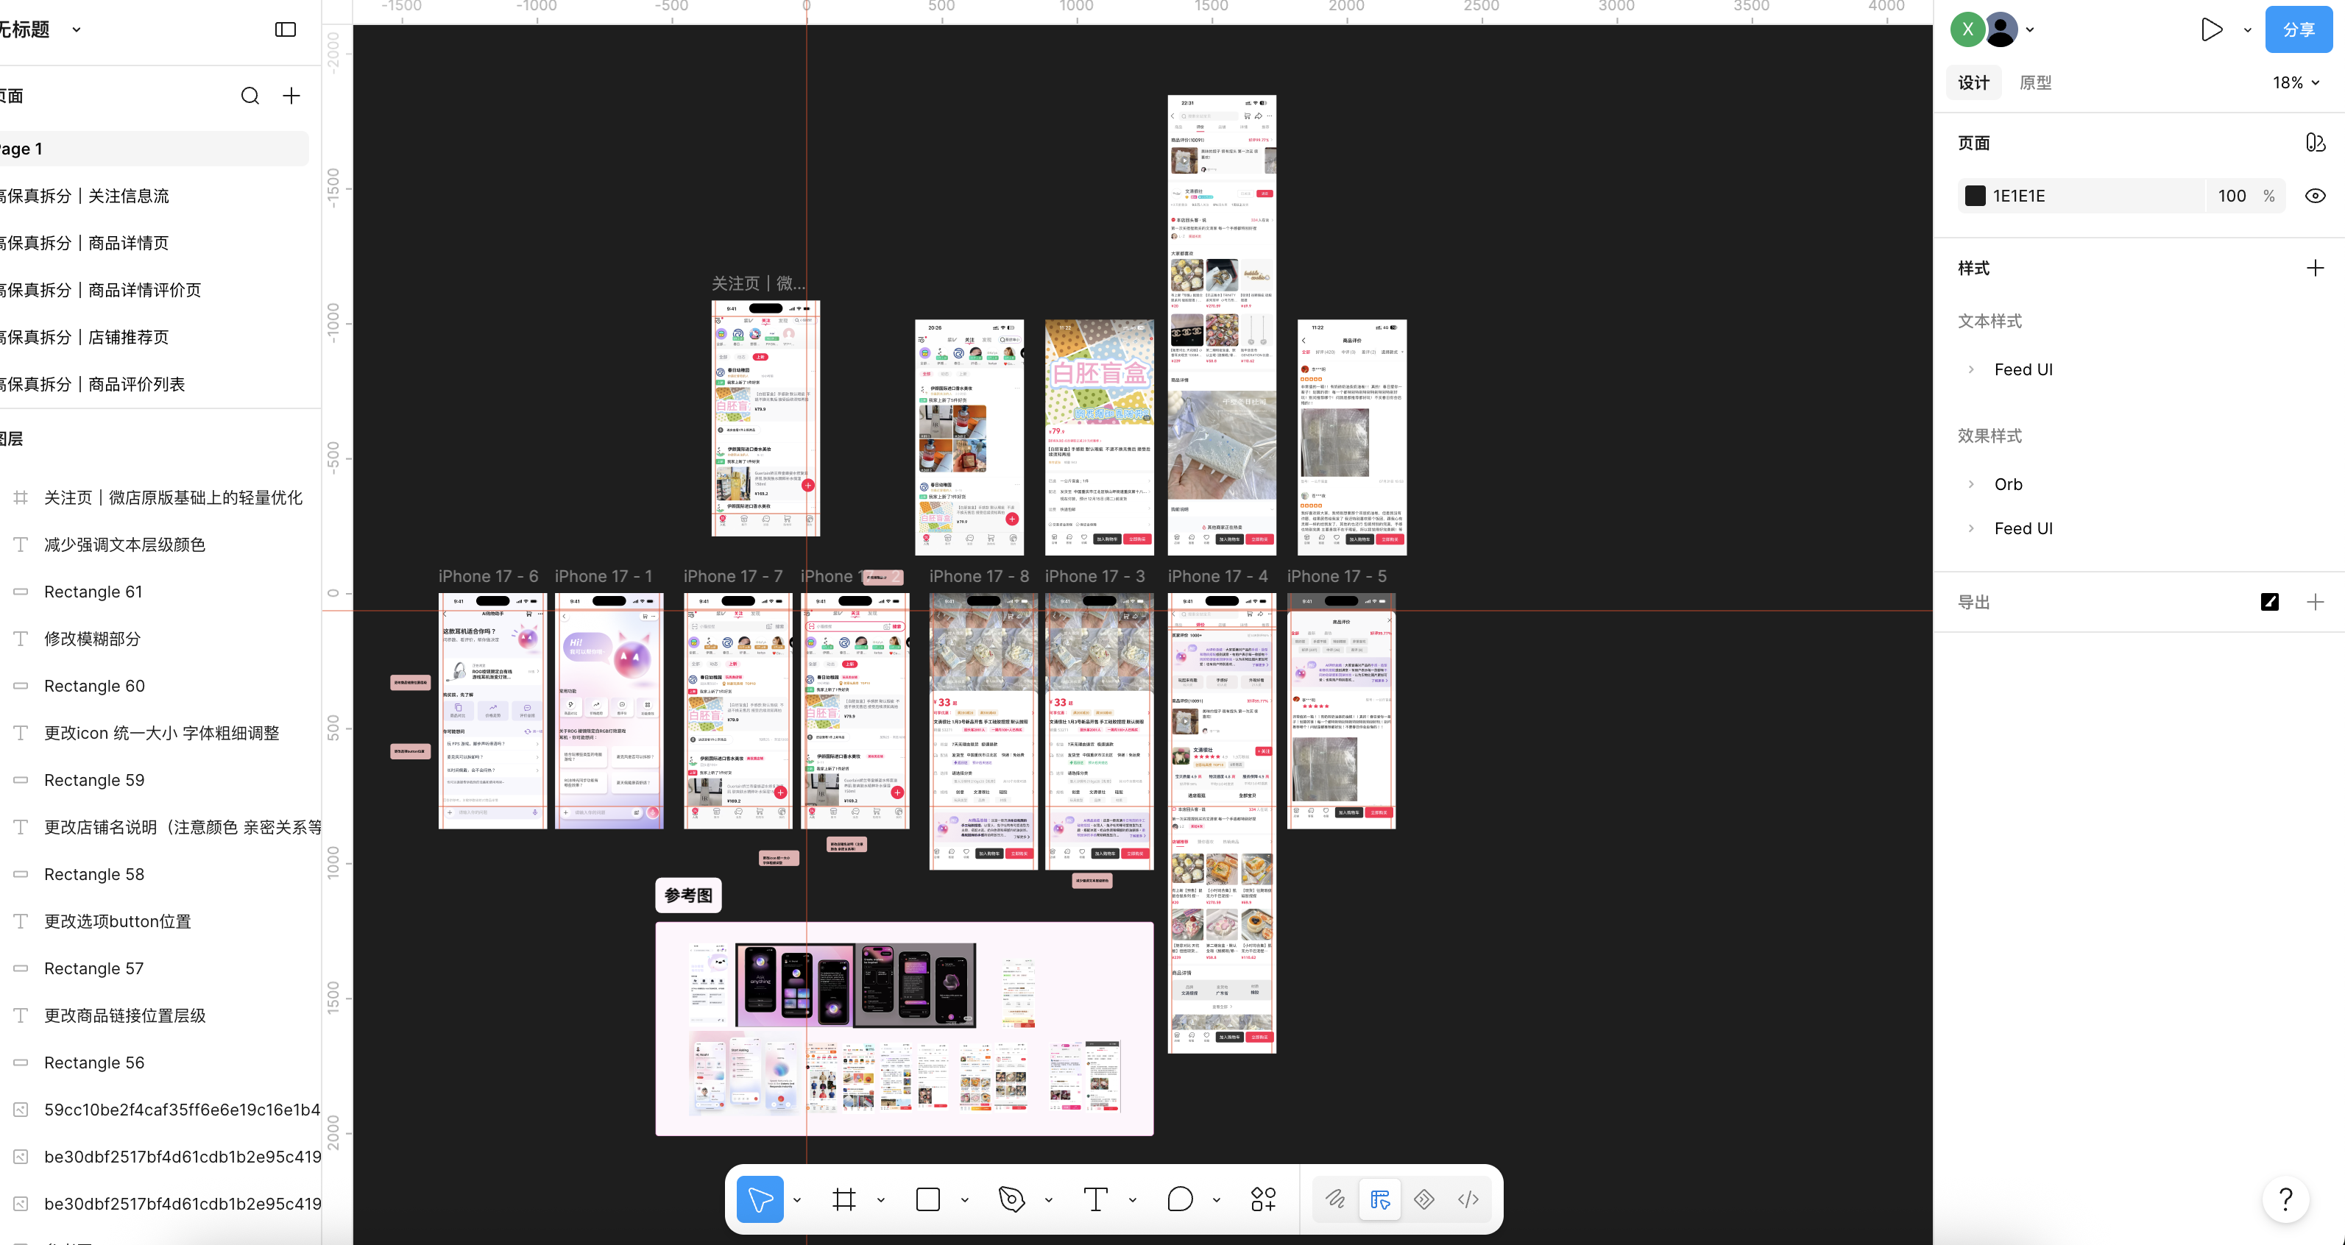Switch to the 原型 tab

click(x=2035, y=83)
